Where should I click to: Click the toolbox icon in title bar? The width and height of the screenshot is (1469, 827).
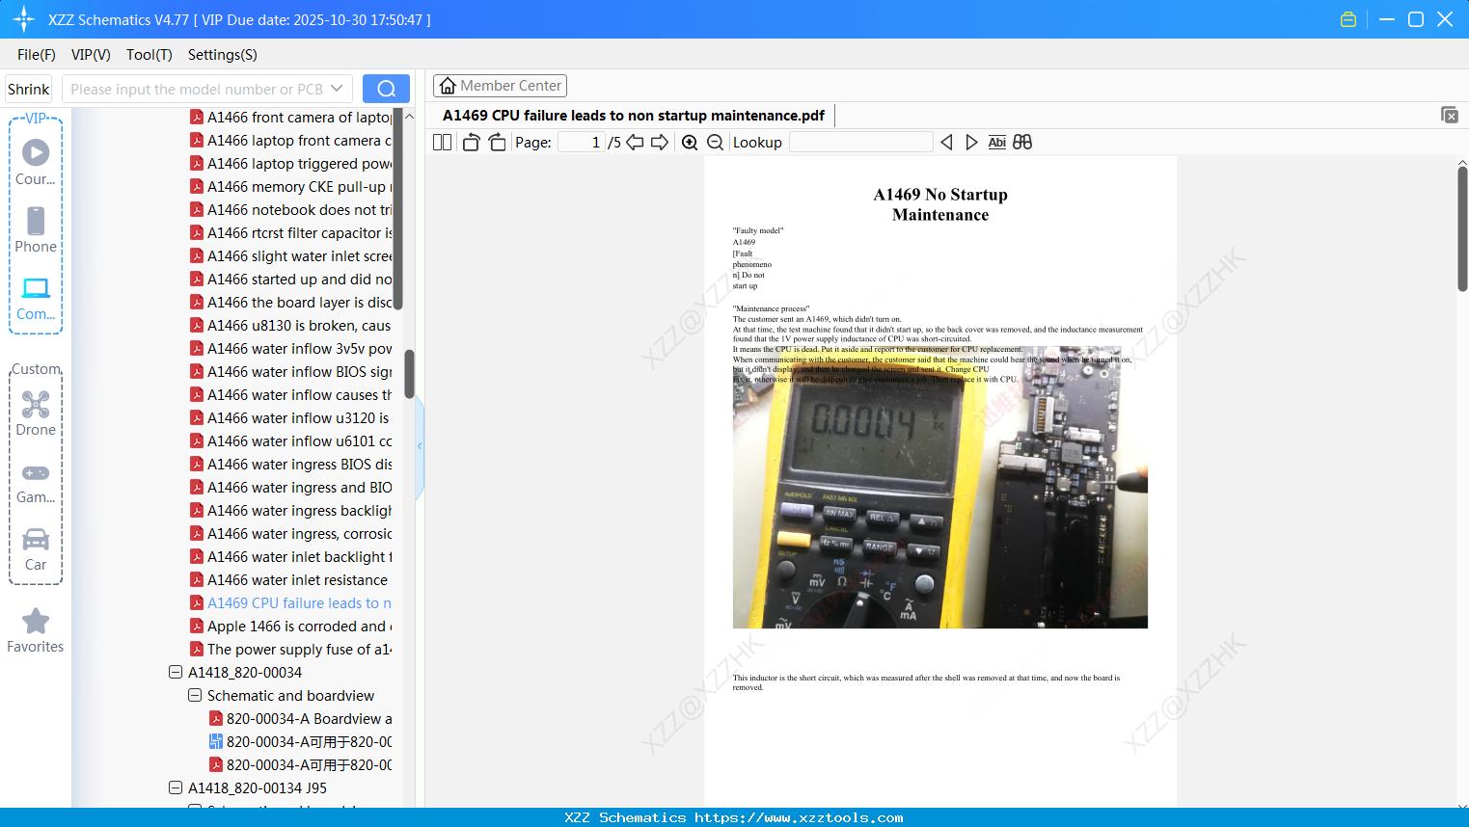click(1348, 19)
